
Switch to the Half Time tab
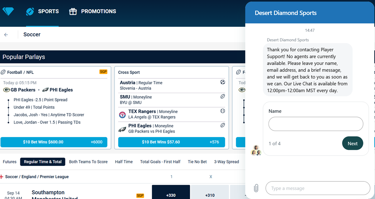pyautogui.click(x=124, y=162)
